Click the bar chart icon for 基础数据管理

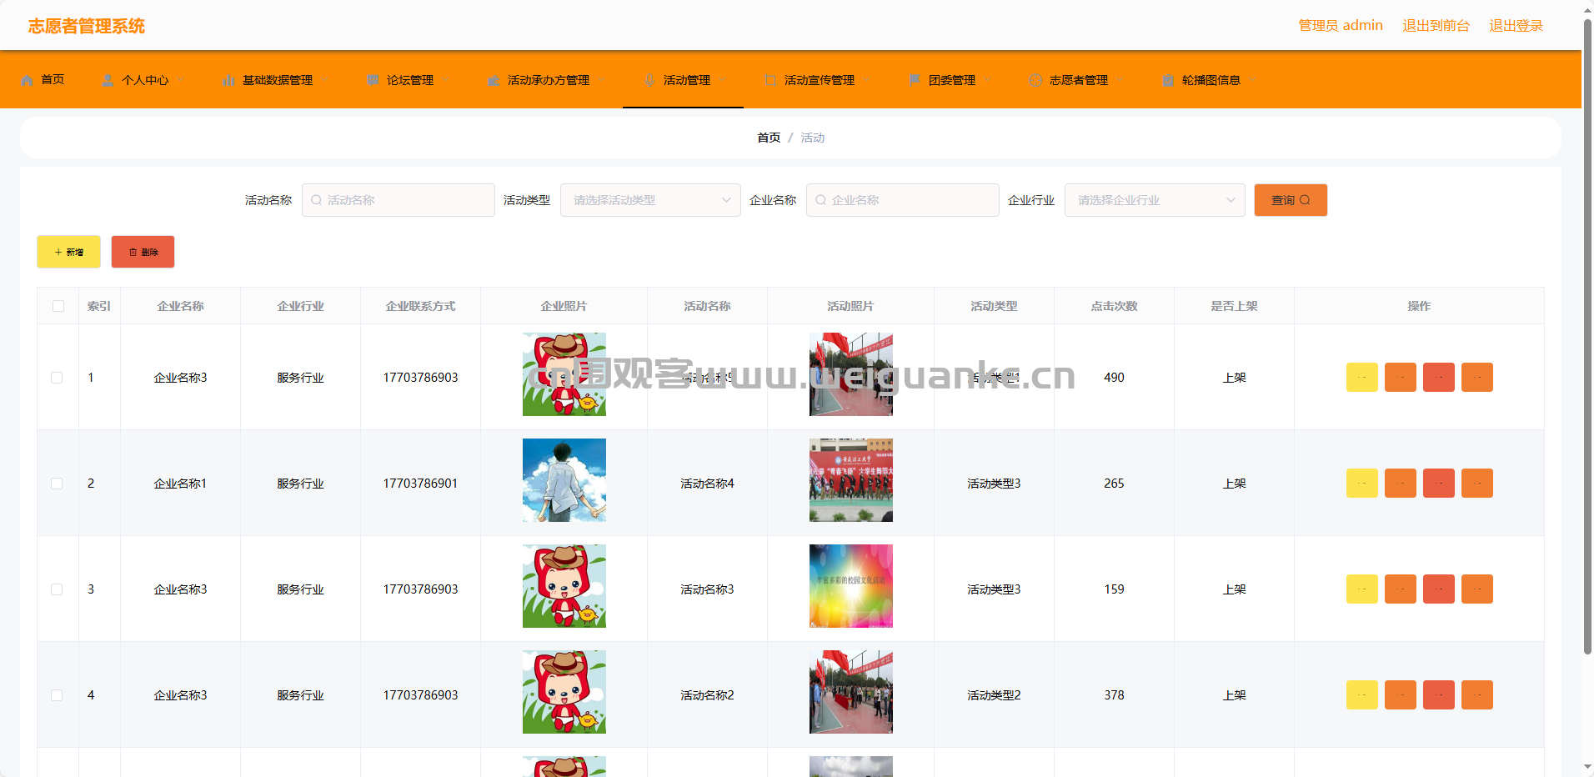[228, 80]
